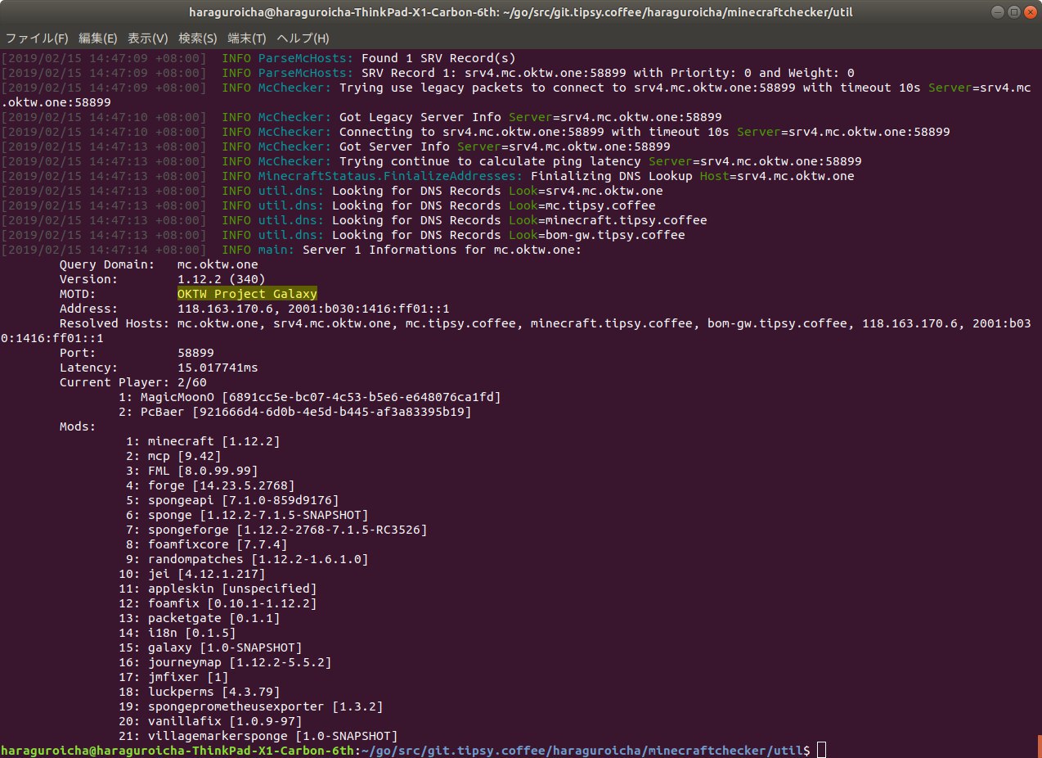This screenshot has width=1042, height=758.
Task: Click the Latency value 15.017741ms
Action: click(x=218, y=368)
